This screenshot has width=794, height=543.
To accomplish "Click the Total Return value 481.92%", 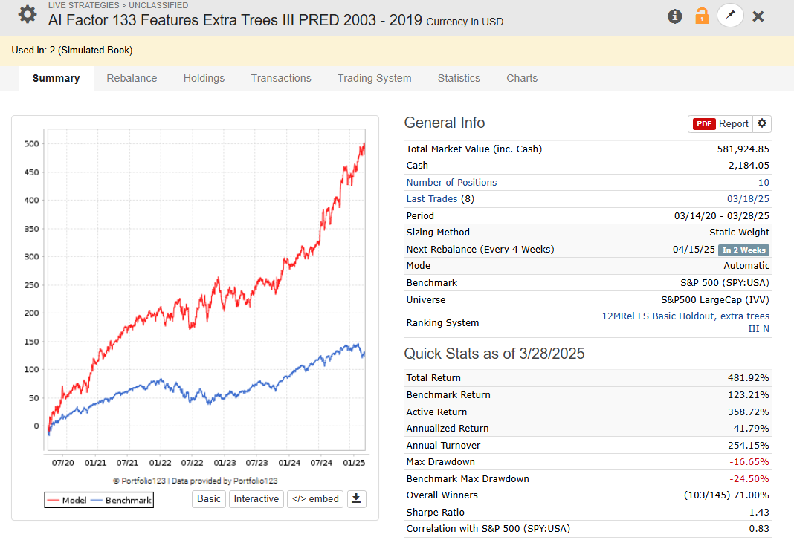I will pos(749,377).
